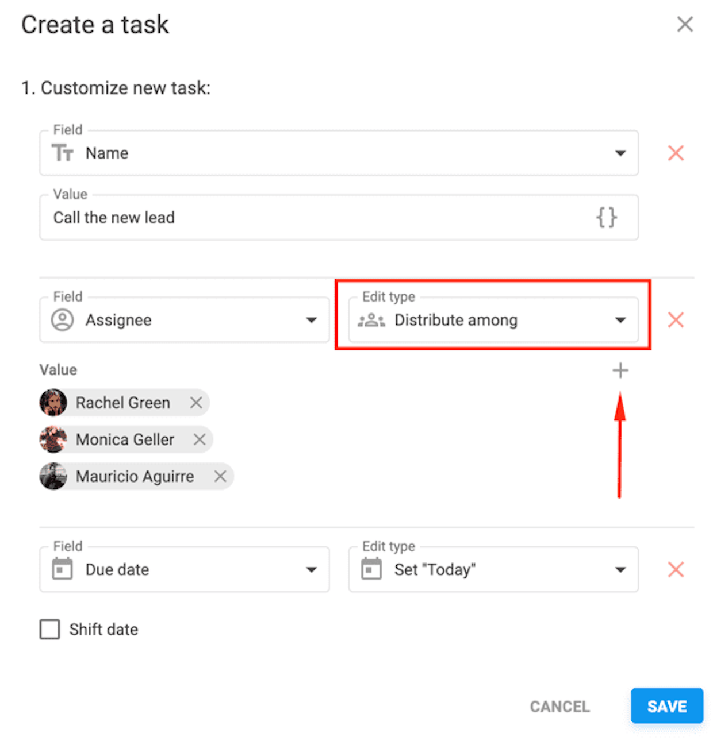Expand the Distribute among edit type

[x=493, y=320]
